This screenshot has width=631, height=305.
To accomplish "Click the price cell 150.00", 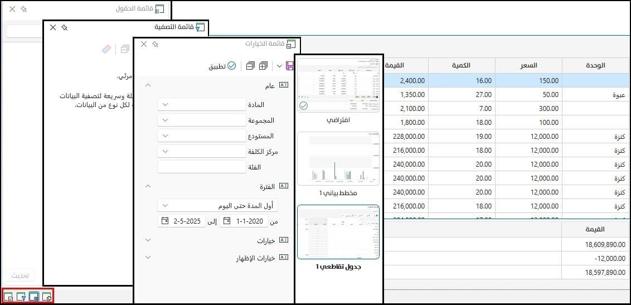I will [528, 80].
